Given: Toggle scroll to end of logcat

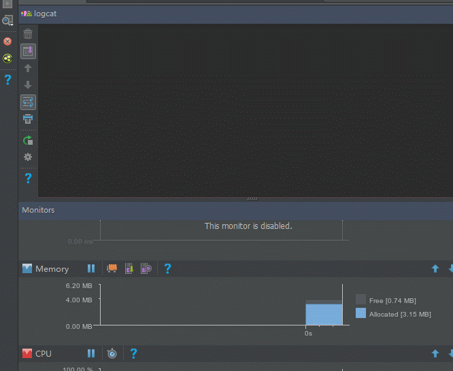Looking at the screenshot, I should click(x=28, y=52).
